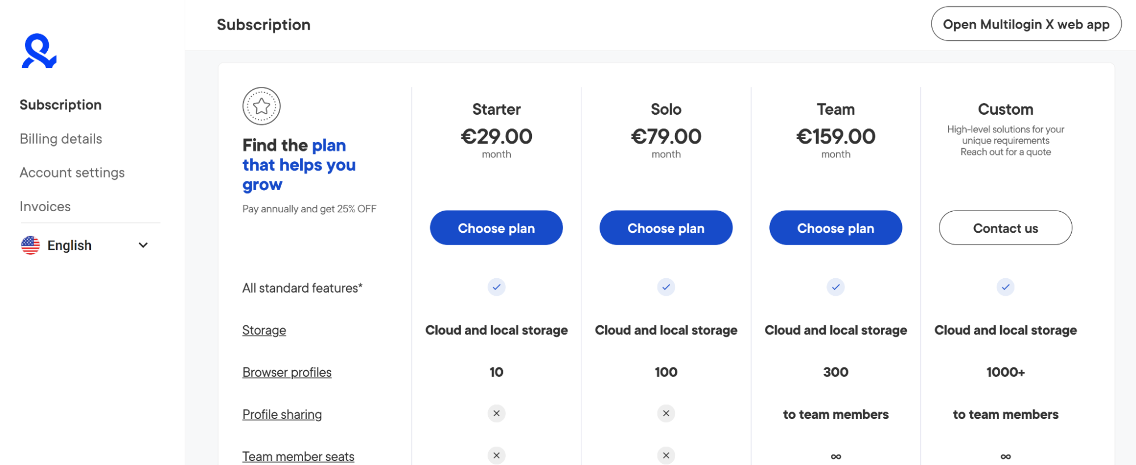Viewport: 1136px width, 465px height.
Task: Click Custom plan standard features checkmark
Action: [1005, 287]
